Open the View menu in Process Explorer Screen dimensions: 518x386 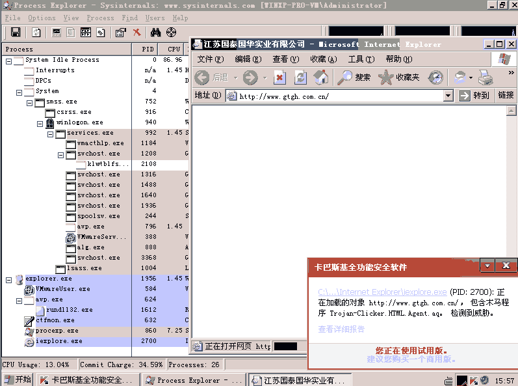pos(71,18)
